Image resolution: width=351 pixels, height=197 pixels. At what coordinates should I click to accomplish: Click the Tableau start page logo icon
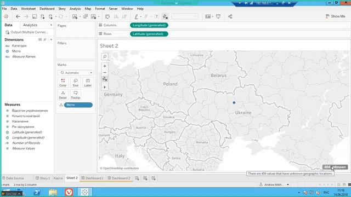click(x=6, y=16)
